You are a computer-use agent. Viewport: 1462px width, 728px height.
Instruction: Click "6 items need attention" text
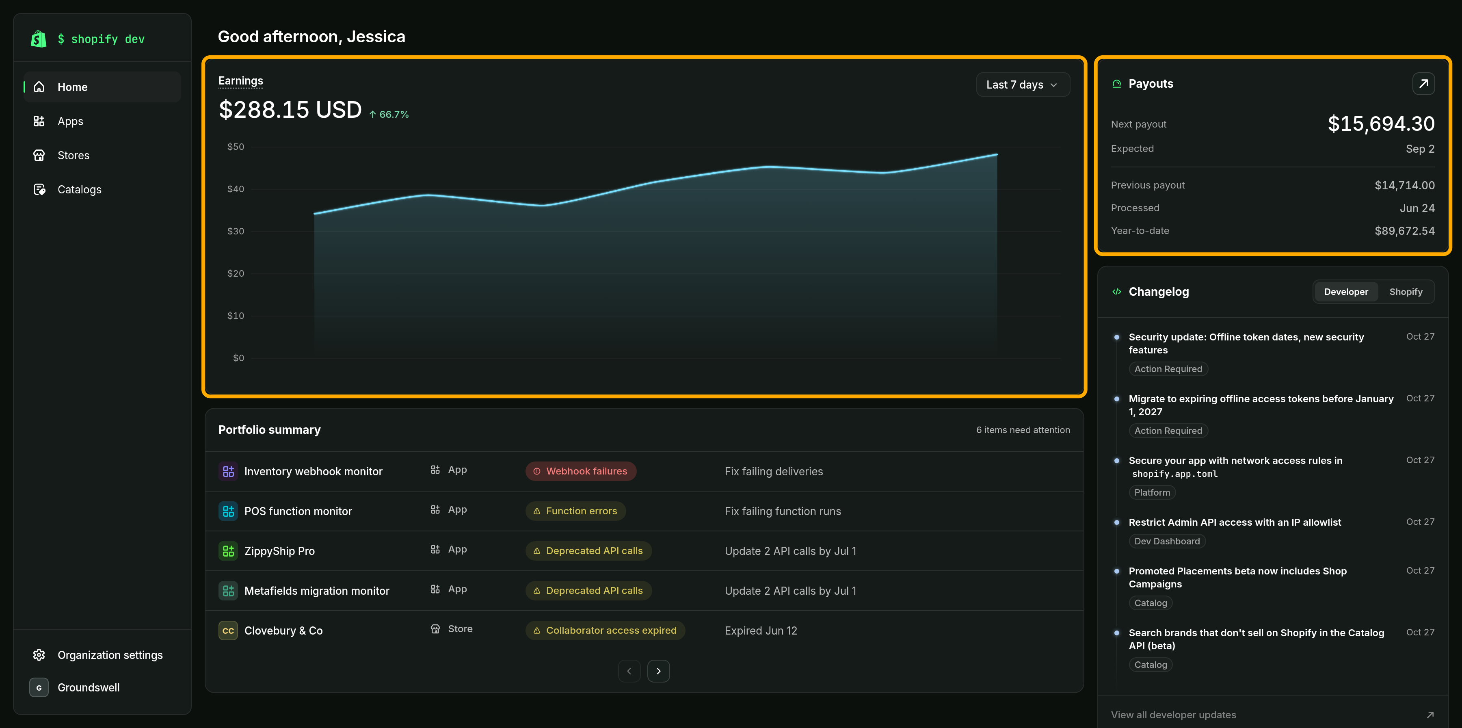(x=1023, y=430)
